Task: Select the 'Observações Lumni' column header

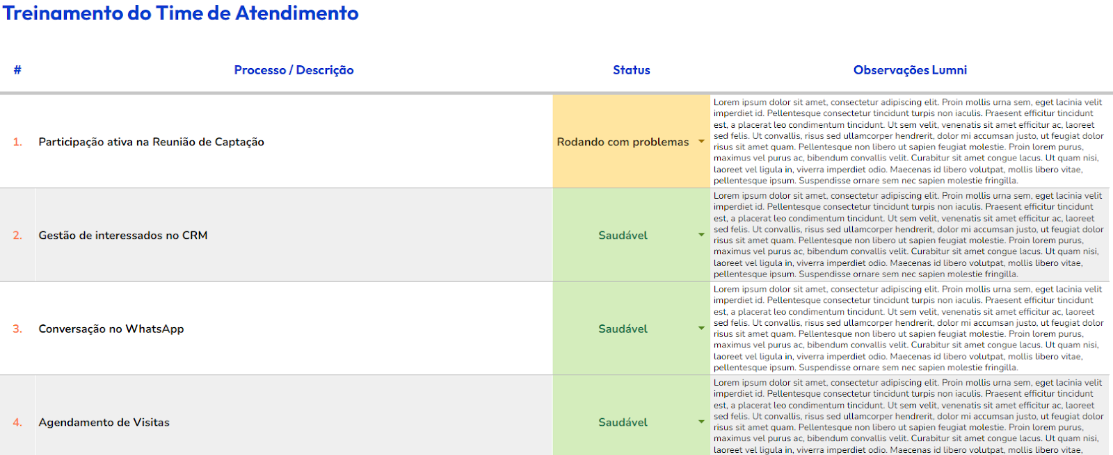Action: [x=910, y=70]
